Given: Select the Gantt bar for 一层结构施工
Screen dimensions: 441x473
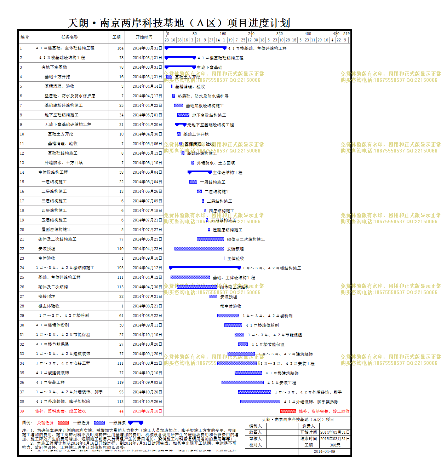Looking at the screenshot, I should (193, 182).
